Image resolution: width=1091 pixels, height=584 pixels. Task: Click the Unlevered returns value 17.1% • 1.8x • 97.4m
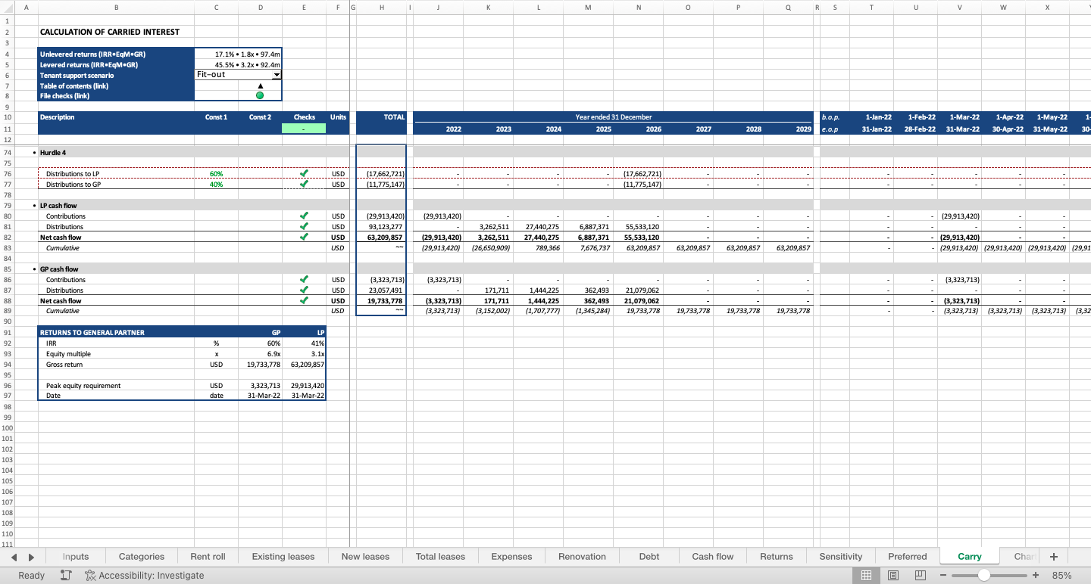tap(238, 54)
